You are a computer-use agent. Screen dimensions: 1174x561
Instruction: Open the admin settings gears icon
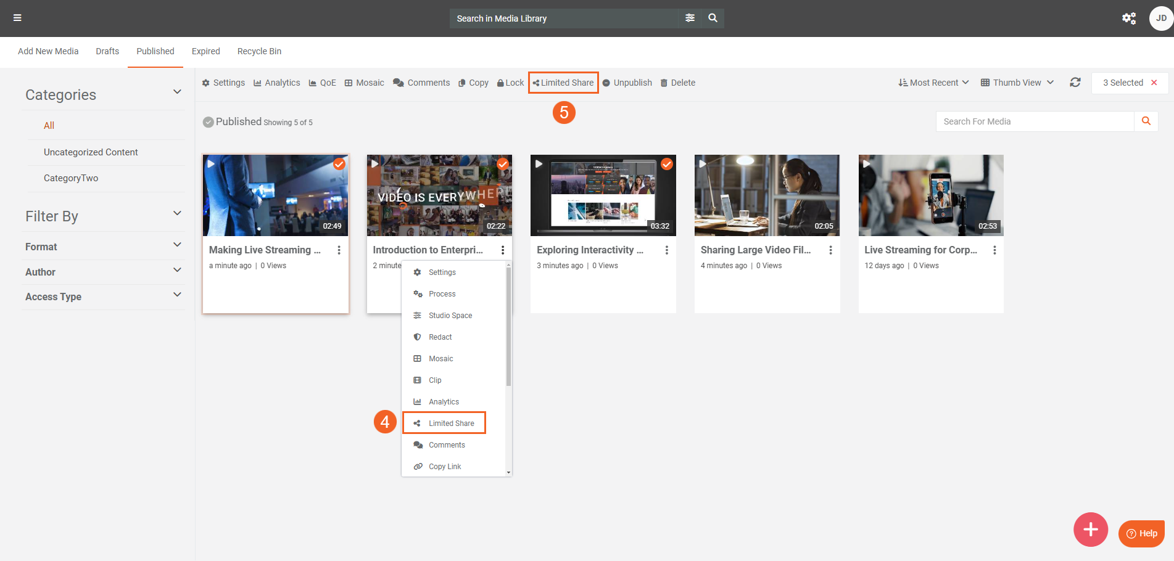(x=1128, y=18)
